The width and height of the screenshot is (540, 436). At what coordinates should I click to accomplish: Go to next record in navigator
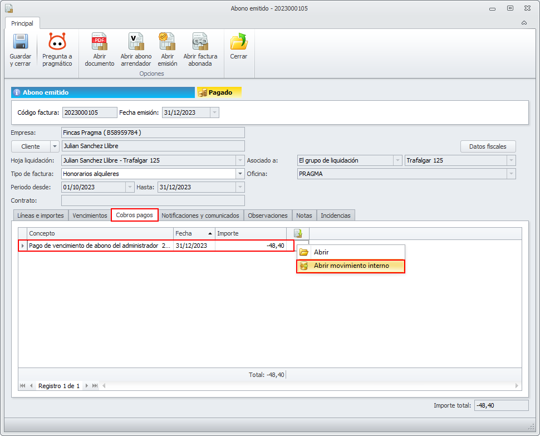coord(86,386)
